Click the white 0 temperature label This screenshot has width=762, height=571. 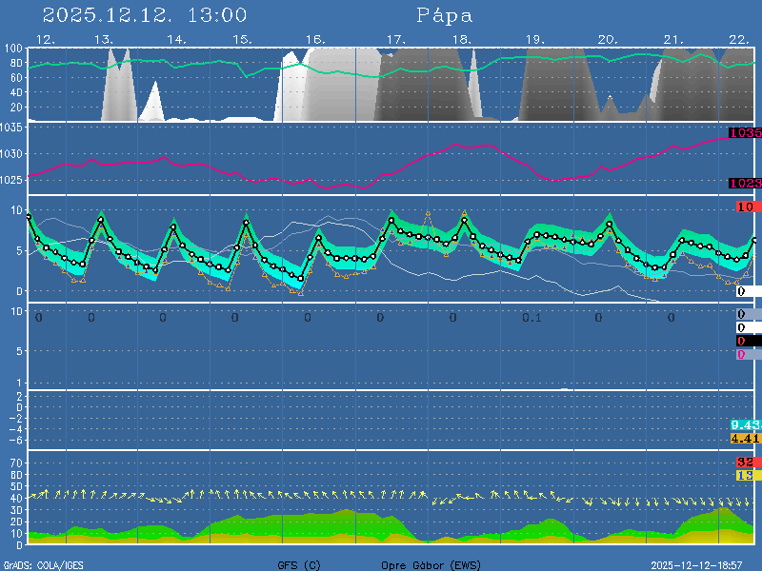pos(741,291)
